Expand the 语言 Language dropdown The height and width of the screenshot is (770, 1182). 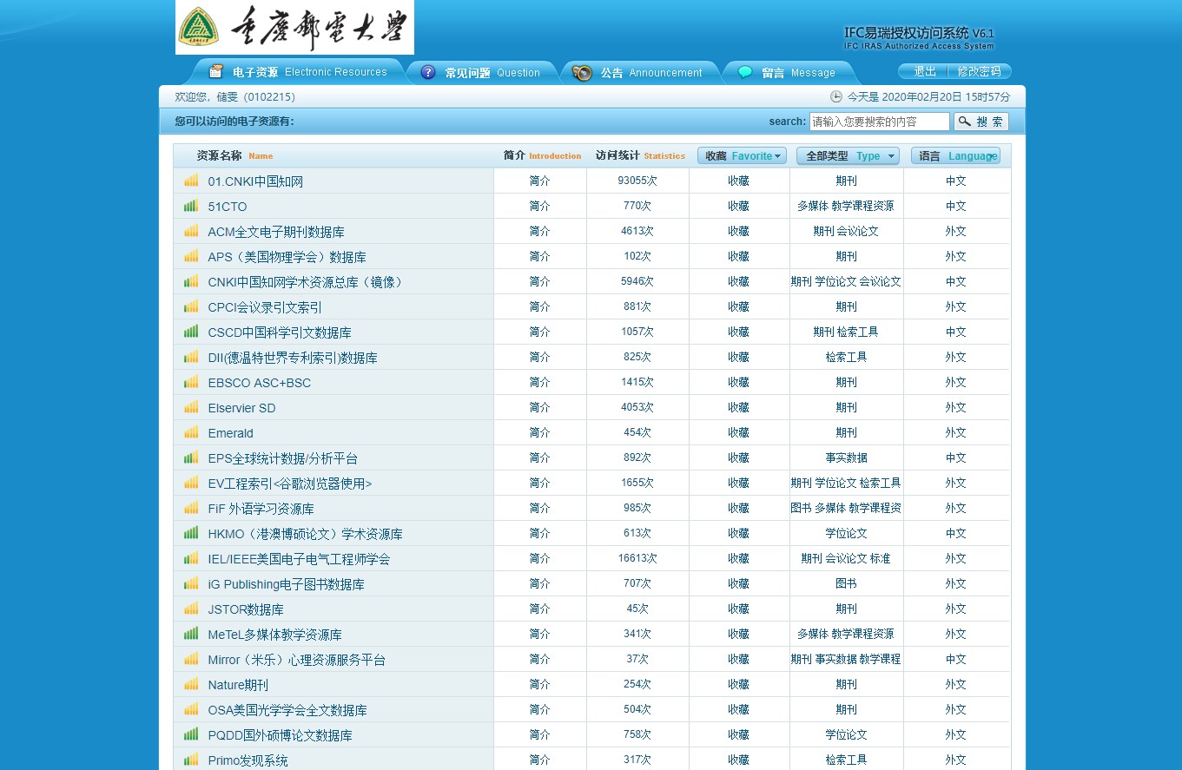tap(955, 156)
